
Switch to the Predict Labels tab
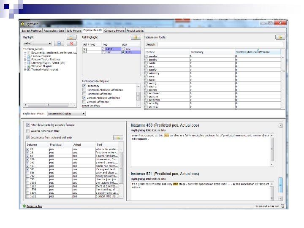pos(135,31)
